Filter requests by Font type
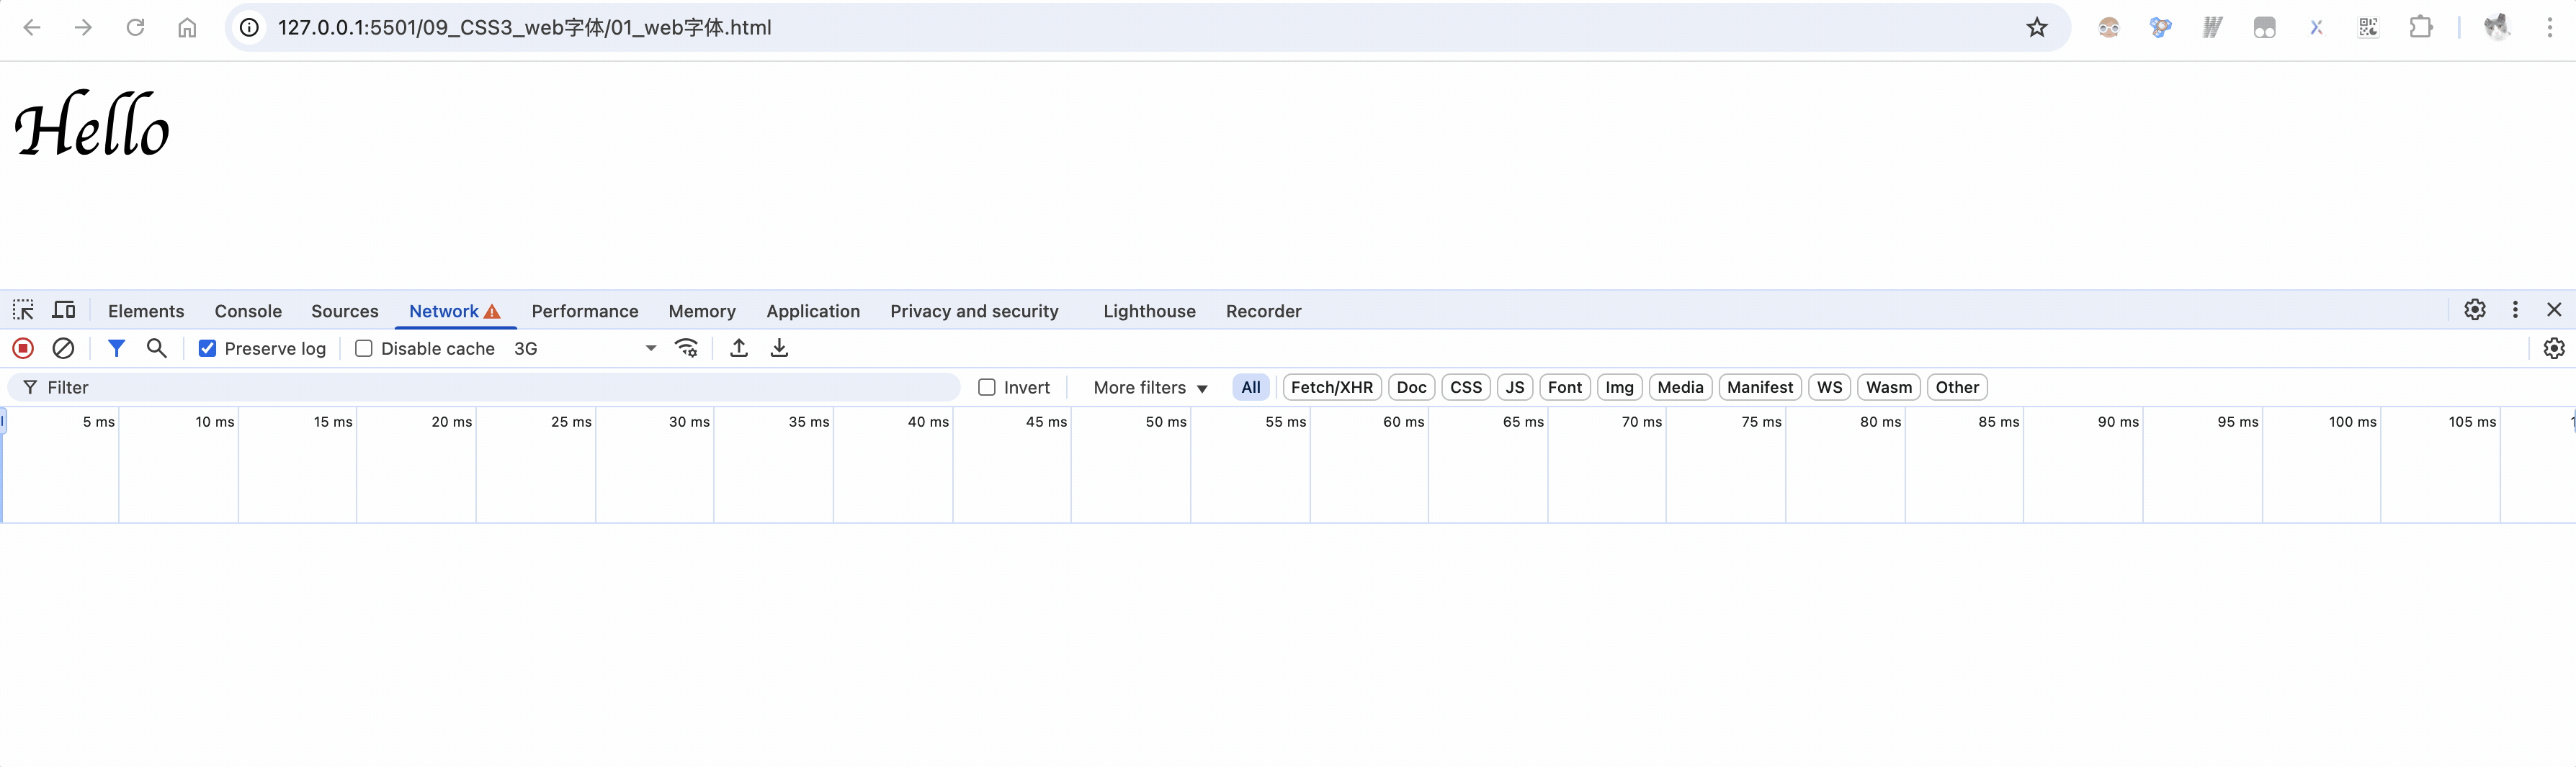Image resolution: width=2576 pixels, height=767 pixels. pyautogui.click(x=1564, y=388)
